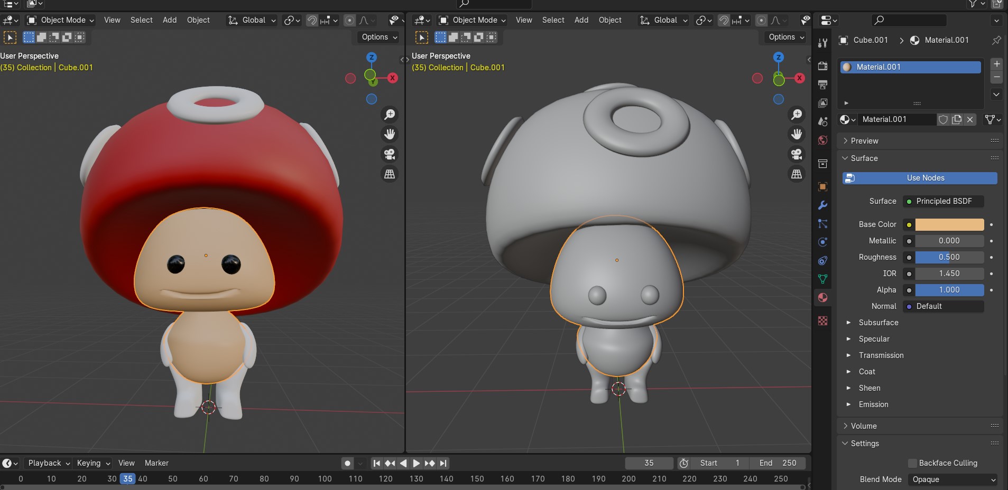Open the Object Data mesh tab

(x=822, y=279)
